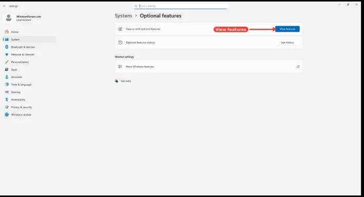
Task: Minimize the Settings window
Action: point(339,5)
